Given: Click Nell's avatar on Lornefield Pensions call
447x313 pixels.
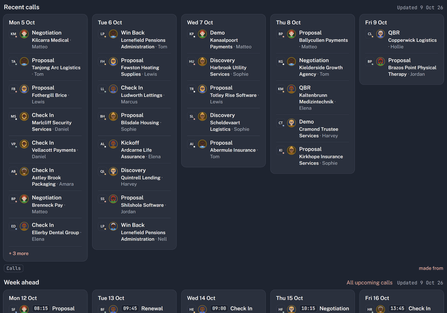Looking at the screenshot, I should click(113, 226).
